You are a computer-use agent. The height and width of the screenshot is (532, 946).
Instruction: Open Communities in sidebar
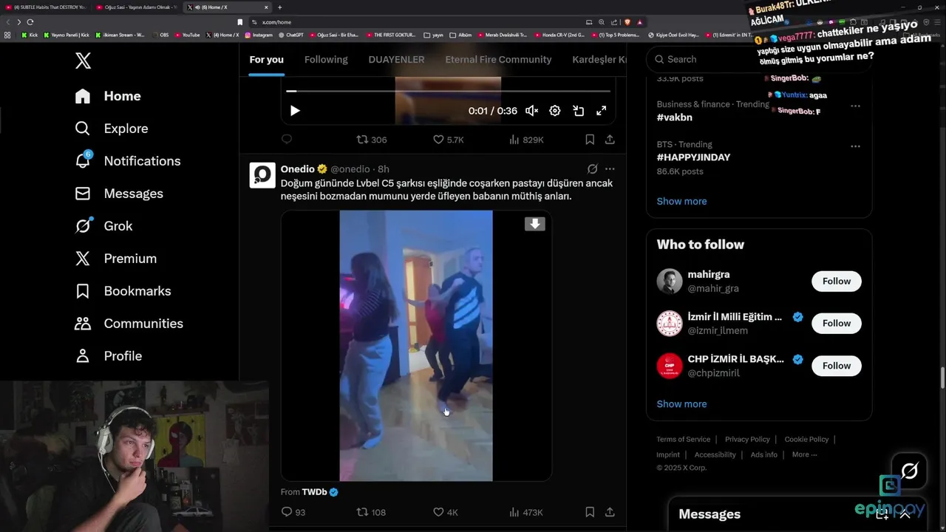[x=129, y=324]
